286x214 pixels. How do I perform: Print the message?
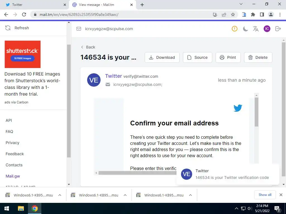coord(228,57)
